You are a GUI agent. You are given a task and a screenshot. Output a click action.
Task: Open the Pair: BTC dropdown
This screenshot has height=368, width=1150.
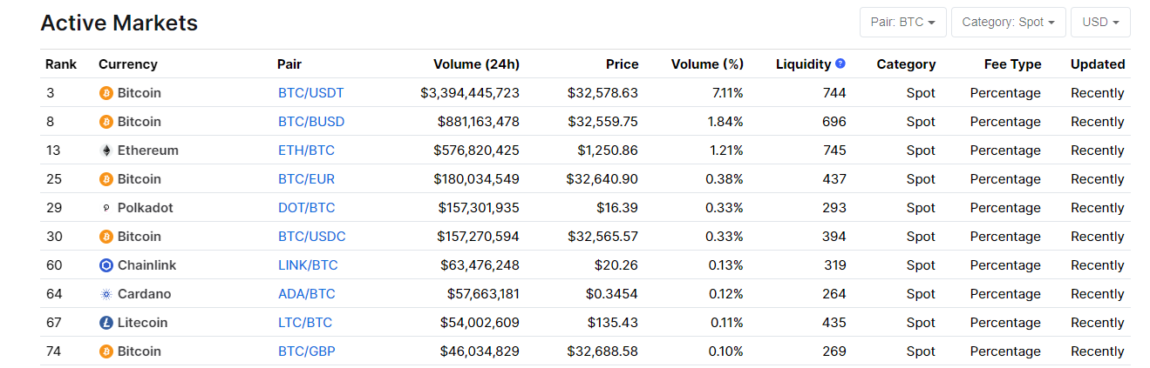(902, 23)
